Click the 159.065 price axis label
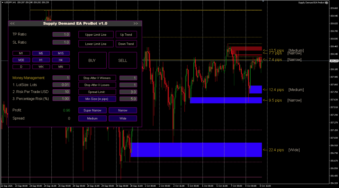 334,8
